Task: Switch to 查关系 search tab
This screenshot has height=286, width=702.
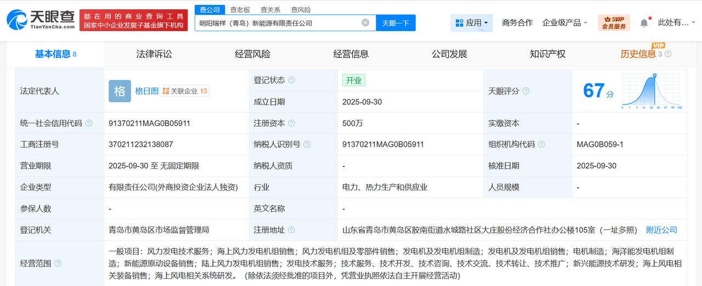Action: [270, 9]
